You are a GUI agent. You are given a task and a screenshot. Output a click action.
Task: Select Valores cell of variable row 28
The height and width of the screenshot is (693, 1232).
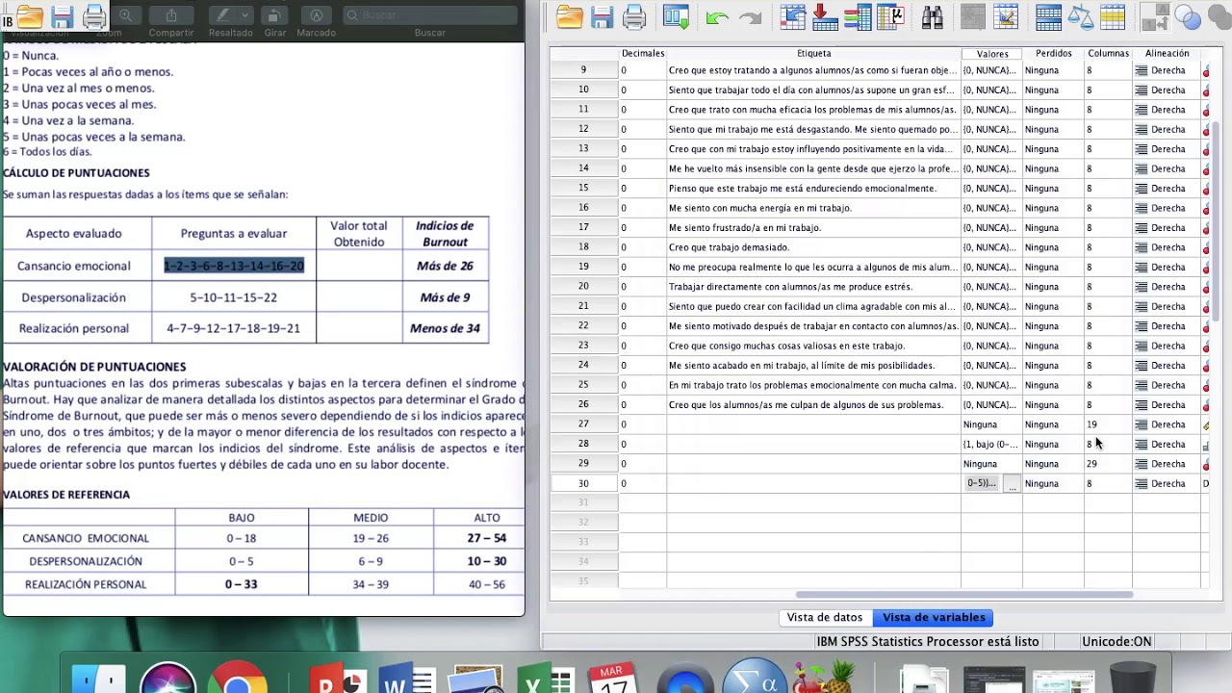click(991, 445)
